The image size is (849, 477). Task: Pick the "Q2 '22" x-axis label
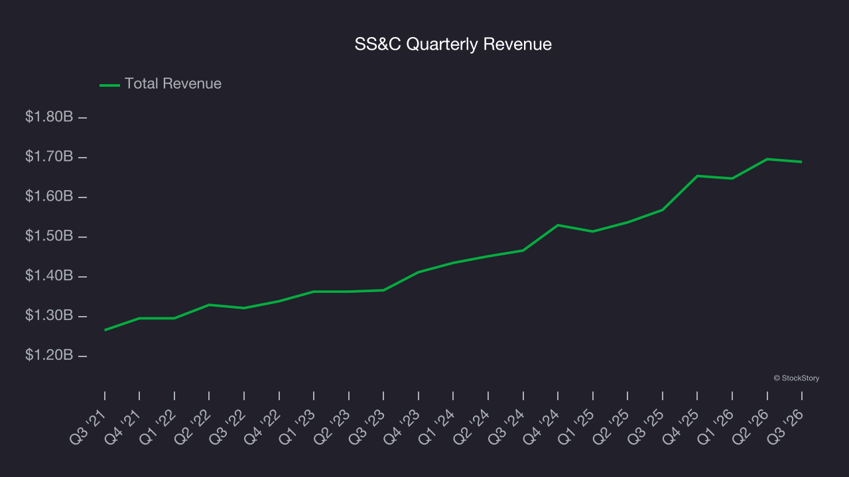(193, 426)
